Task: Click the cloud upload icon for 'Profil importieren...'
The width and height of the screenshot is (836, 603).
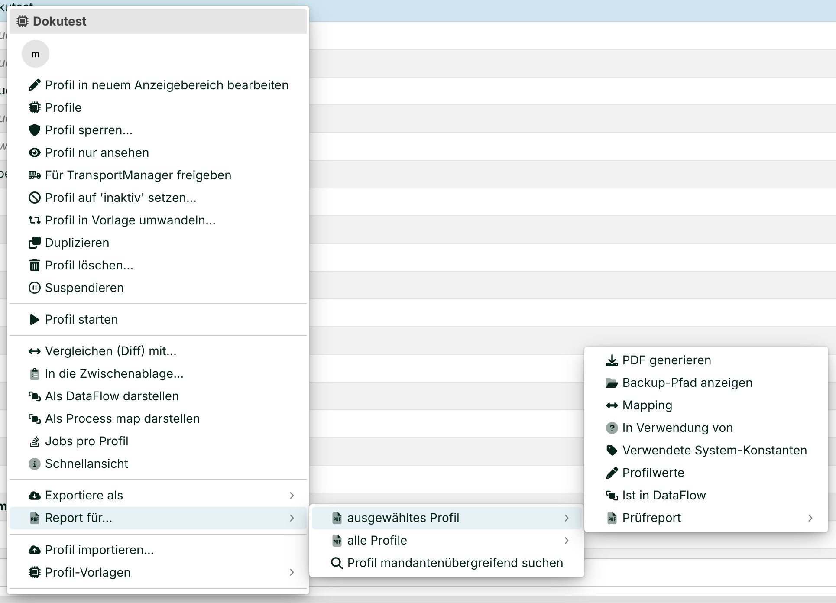Action: 35,550
